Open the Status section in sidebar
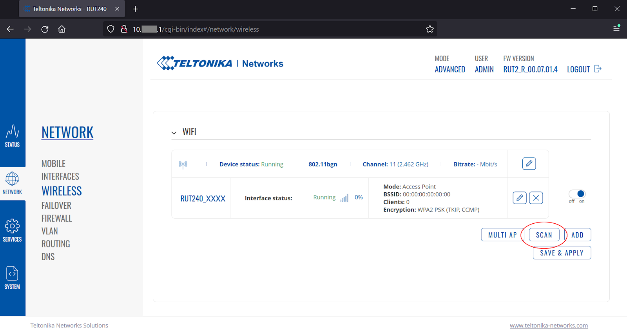 pos(12,136)
